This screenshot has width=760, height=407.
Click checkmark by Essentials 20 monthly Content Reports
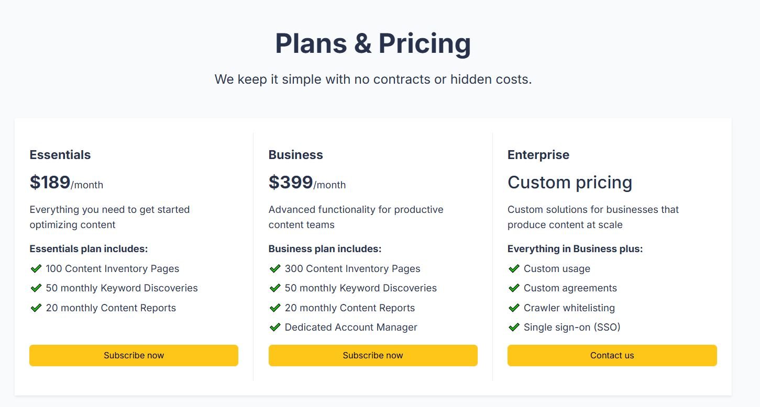point(36,308)
